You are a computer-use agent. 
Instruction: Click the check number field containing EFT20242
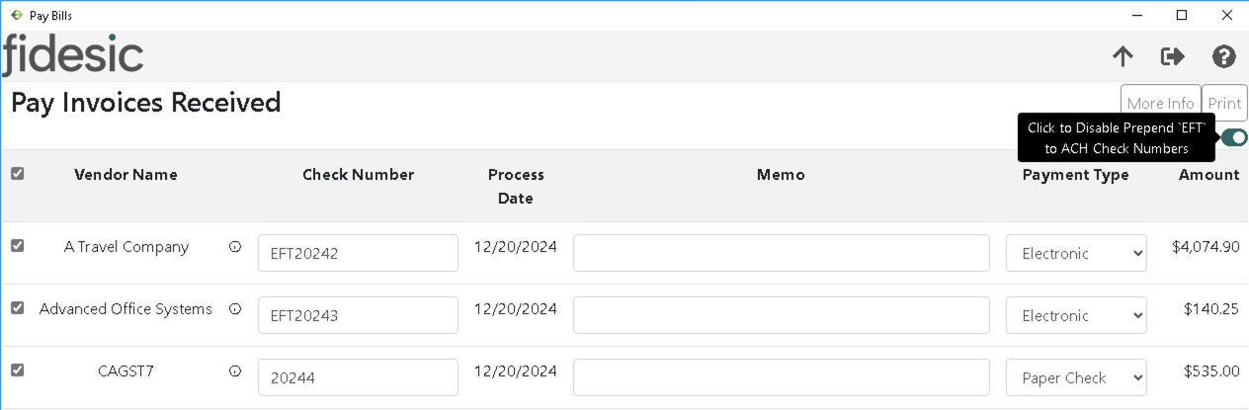tap(358, 253)
